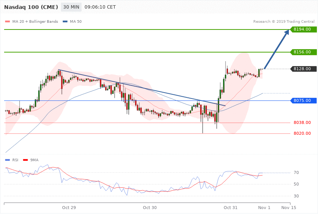
Task: Click the MA 20 + Bollinger Bands swatch
Action: [7, 21]
